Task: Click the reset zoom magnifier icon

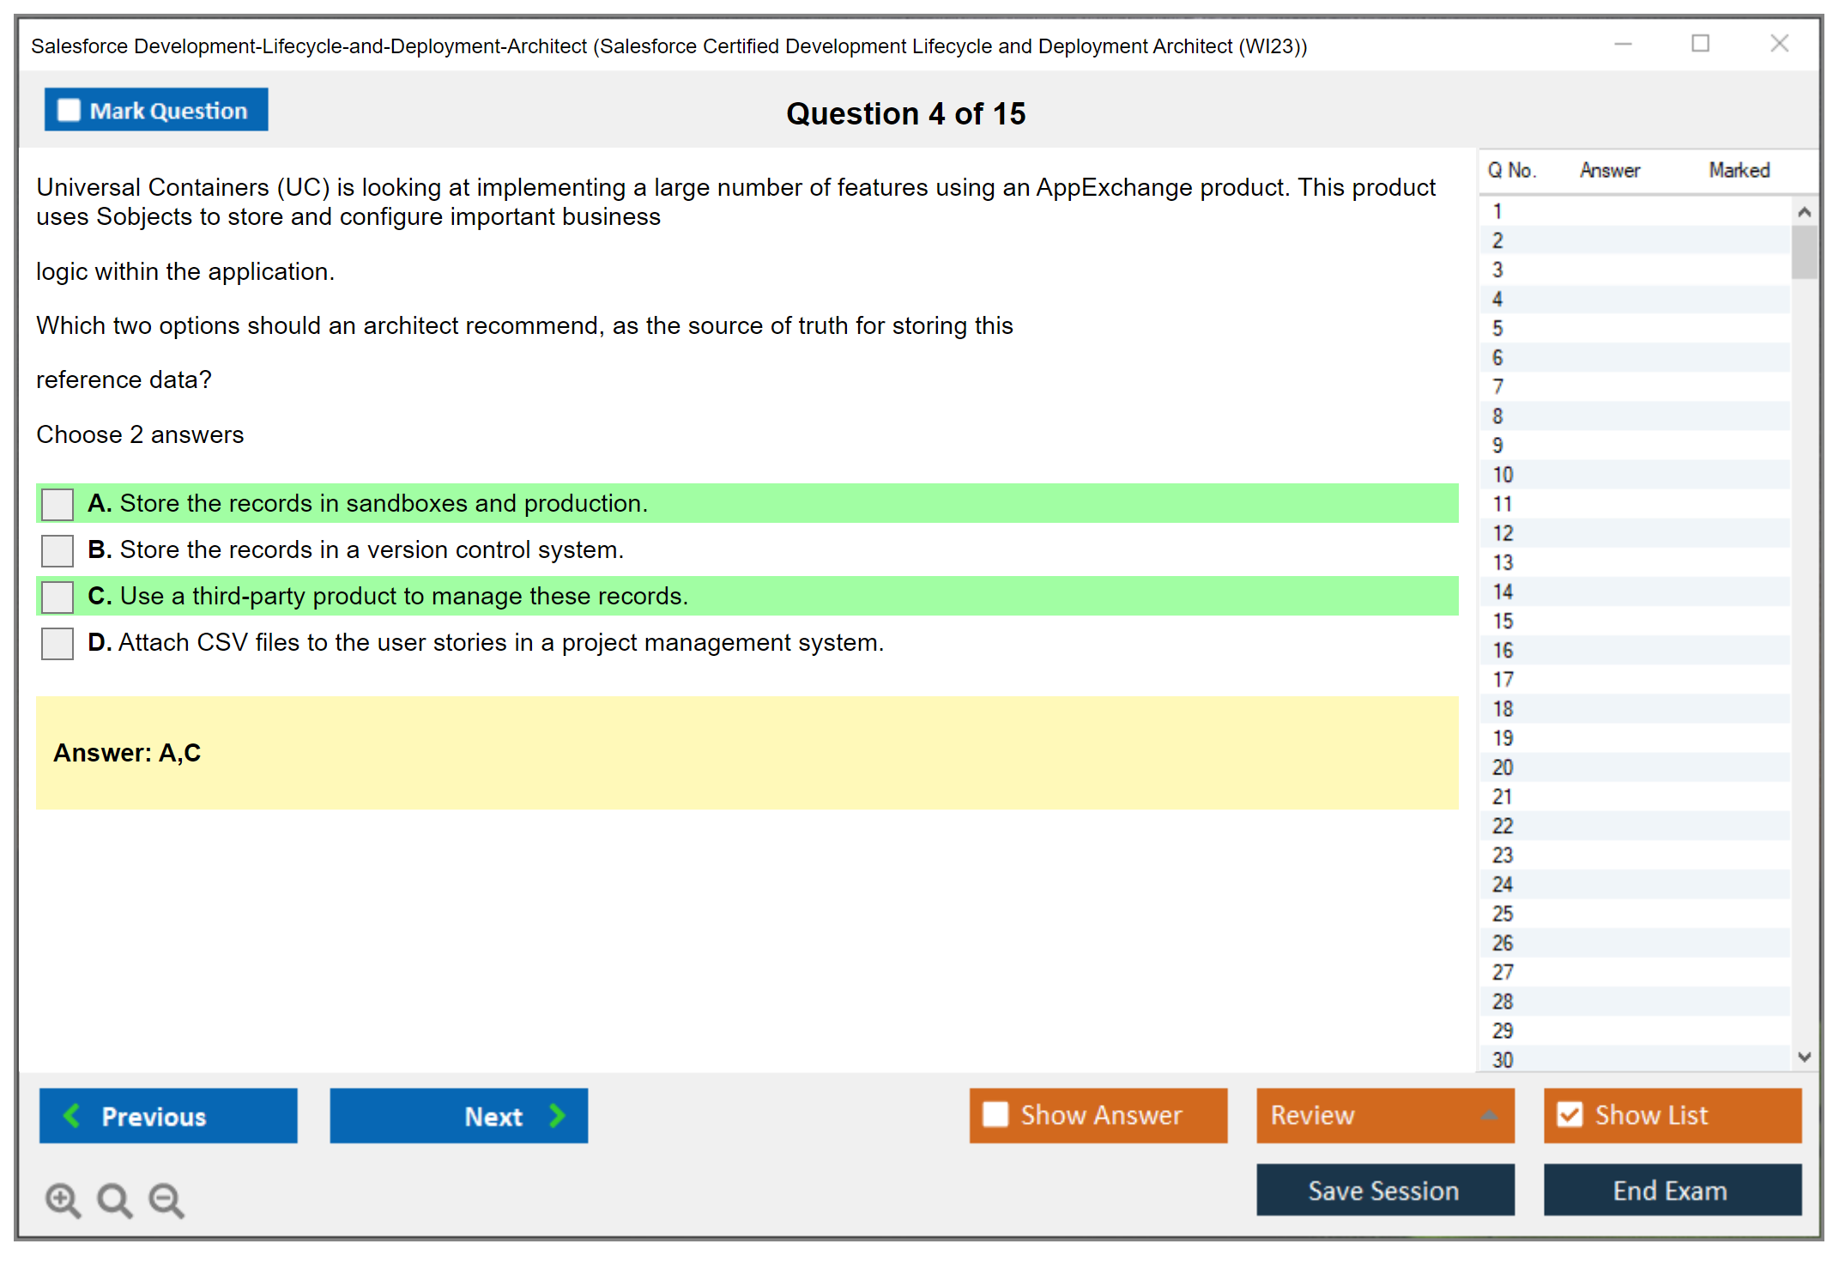Action: [x=114, y=1199]
